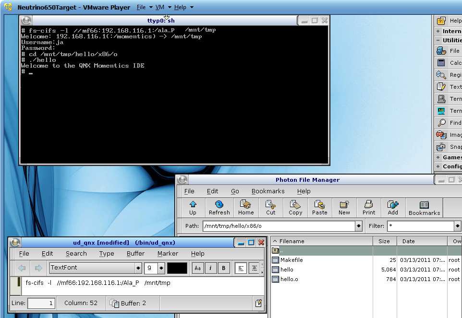
Task: Open hello.o in the file list
Action: click(x=289, y=279)
